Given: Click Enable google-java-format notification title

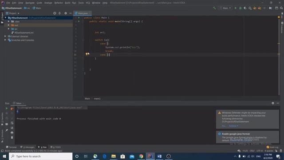Looking at the screenshot, I should point(236,134).
